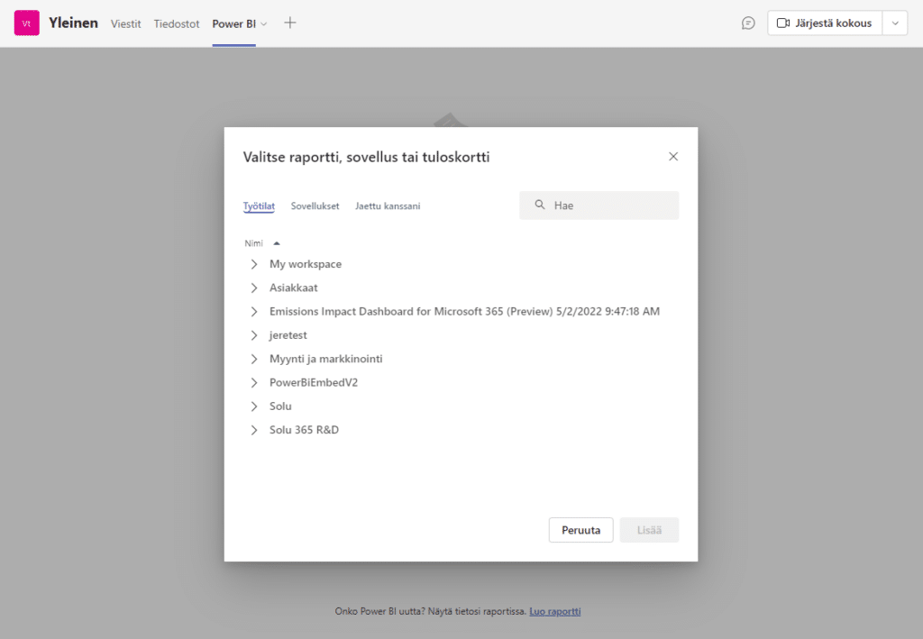
Task: Open the conversation chat bubble icon
Action: point(748,23)
